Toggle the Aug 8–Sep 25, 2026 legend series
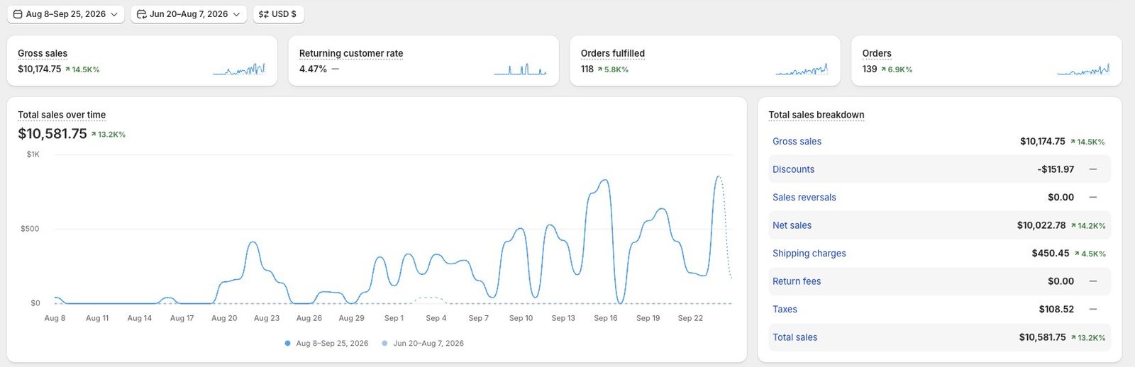 coord(326,344)
